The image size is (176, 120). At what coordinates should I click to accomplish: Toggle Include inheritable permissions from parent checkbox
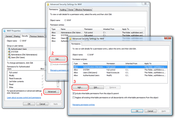click(x=74, y=93)
